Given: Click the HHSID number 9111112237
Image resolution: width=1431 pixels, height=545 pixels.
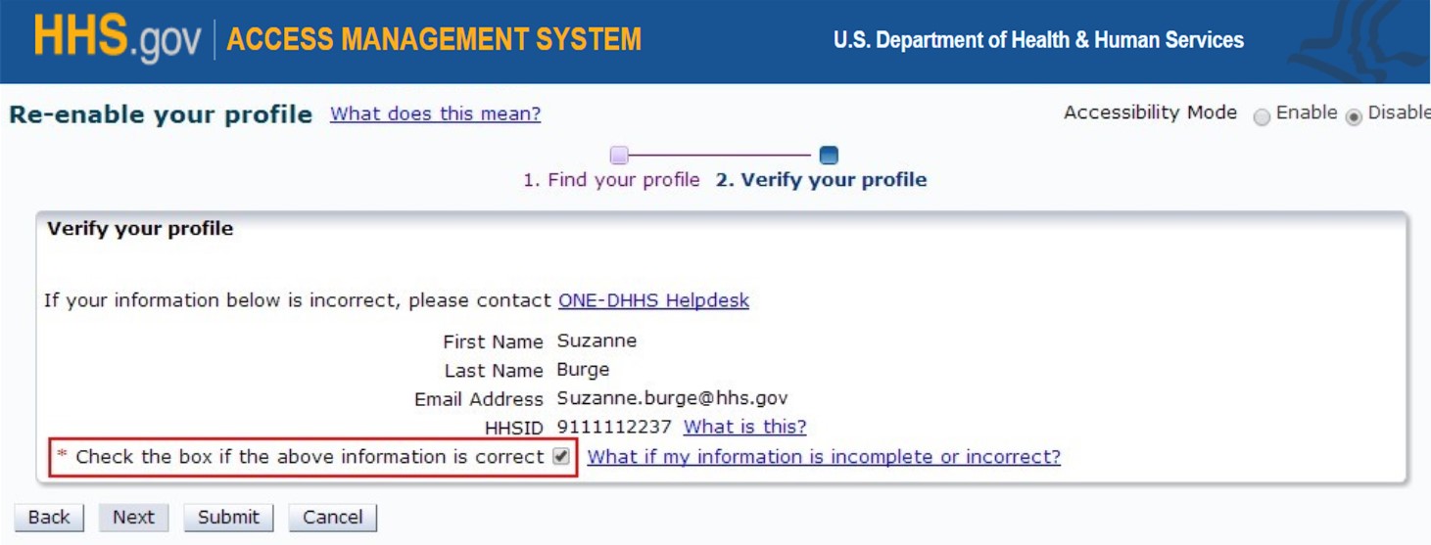Looking at the screenshot, I should (614, 427).
